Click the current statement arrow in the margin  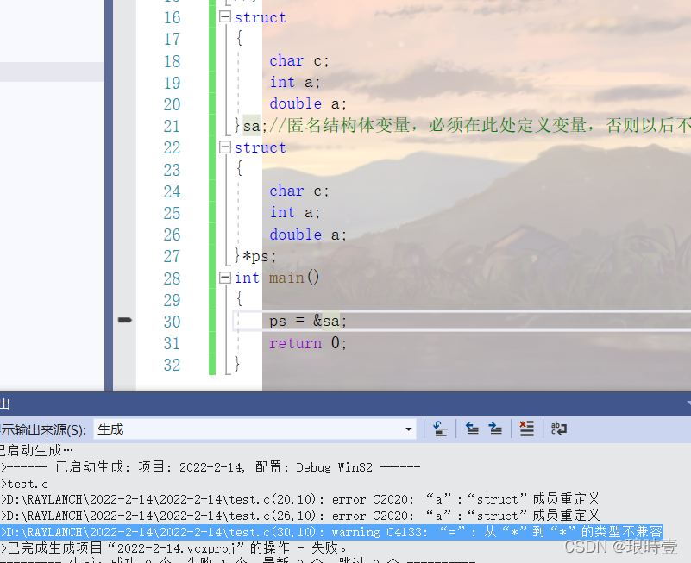pos(125,321)
